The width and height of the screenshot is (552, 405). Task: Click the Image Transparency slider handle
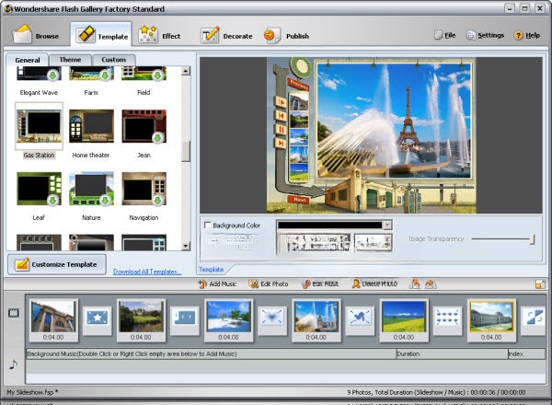pos(532,239)
